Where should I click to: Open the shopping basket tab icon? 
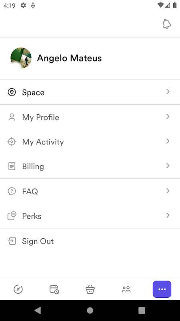tap(90, 289)
